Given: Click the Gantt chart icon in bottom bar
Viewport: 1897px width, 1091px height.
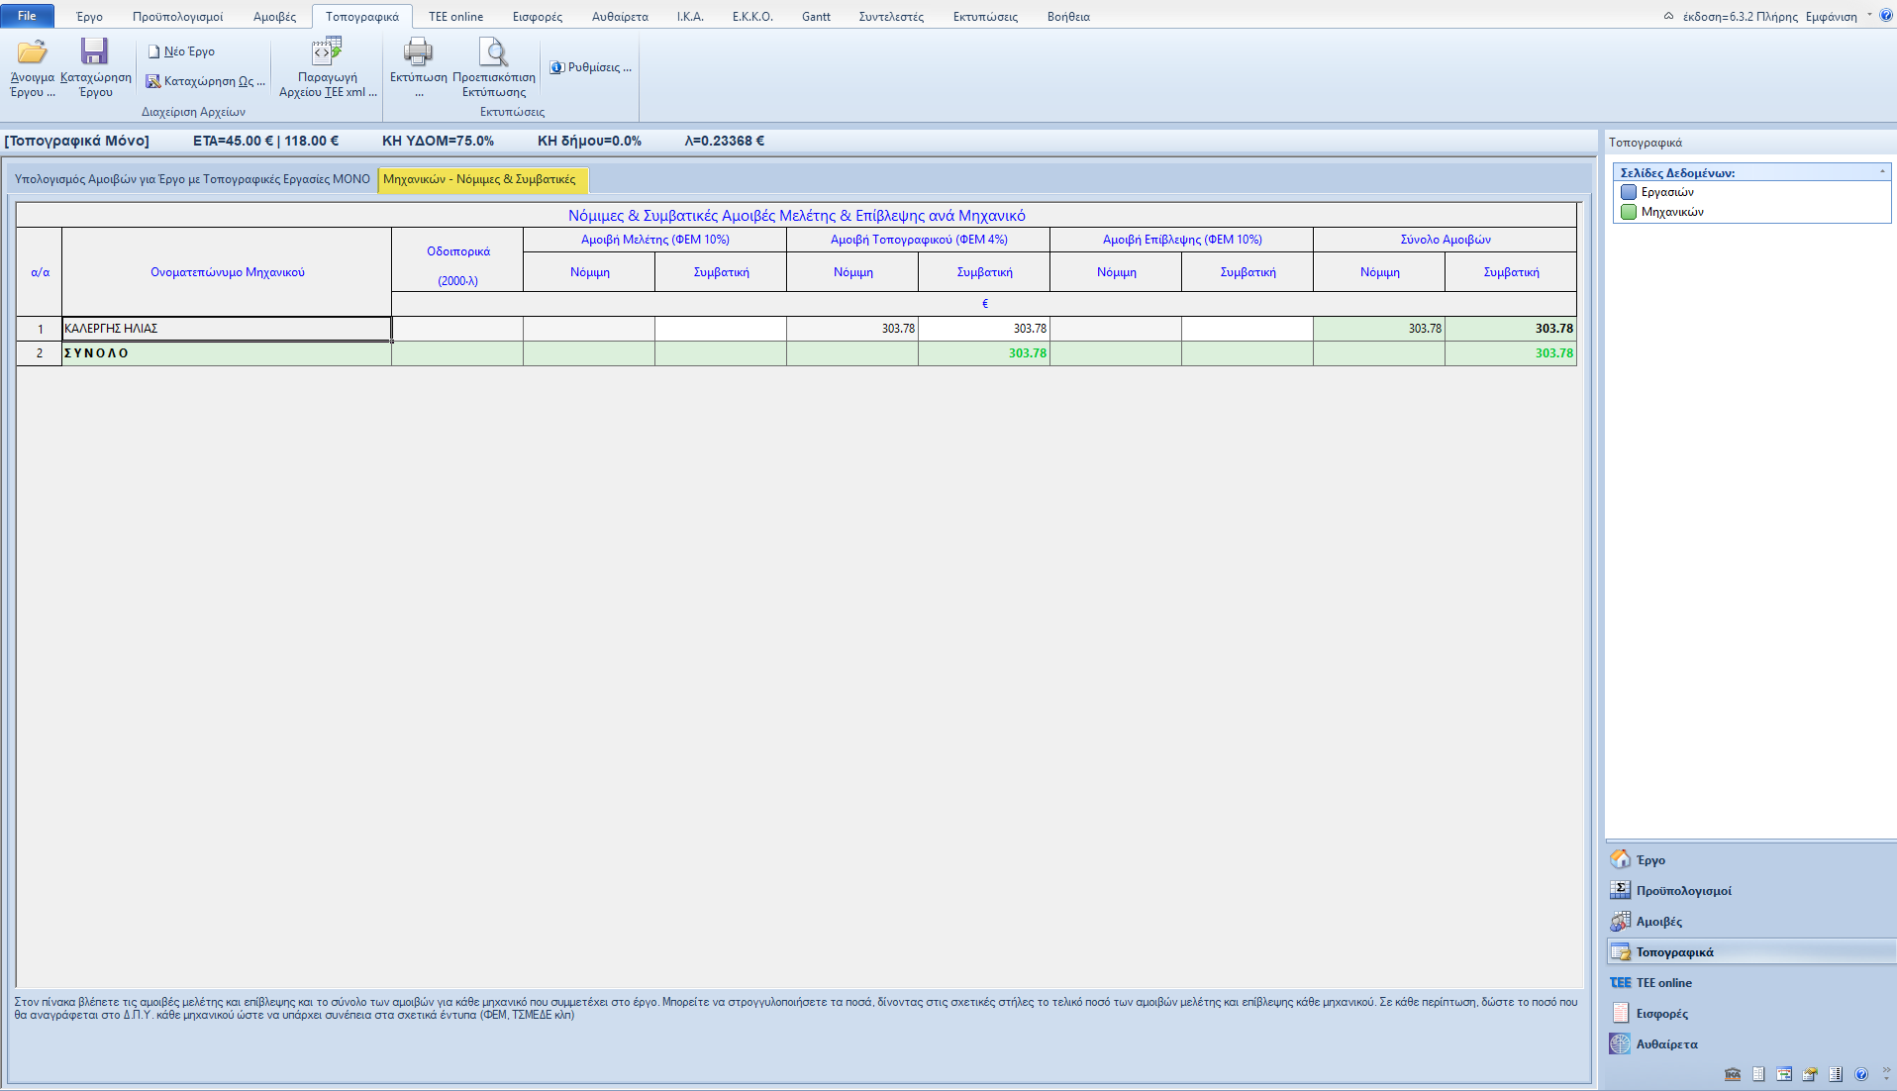Looking at the screenshot, I should coord(1784,1074).
